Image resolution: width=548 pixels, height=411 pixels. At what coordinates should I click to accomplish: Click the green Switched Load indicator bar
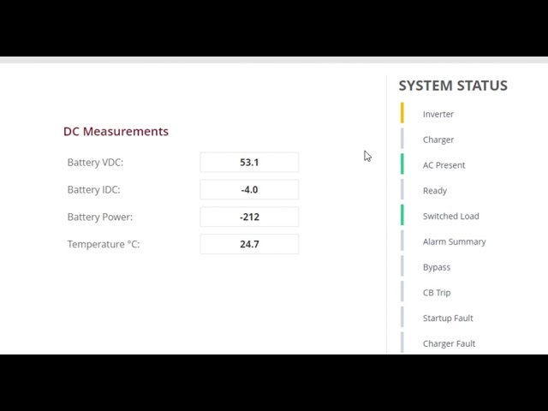tap(402, 216)
